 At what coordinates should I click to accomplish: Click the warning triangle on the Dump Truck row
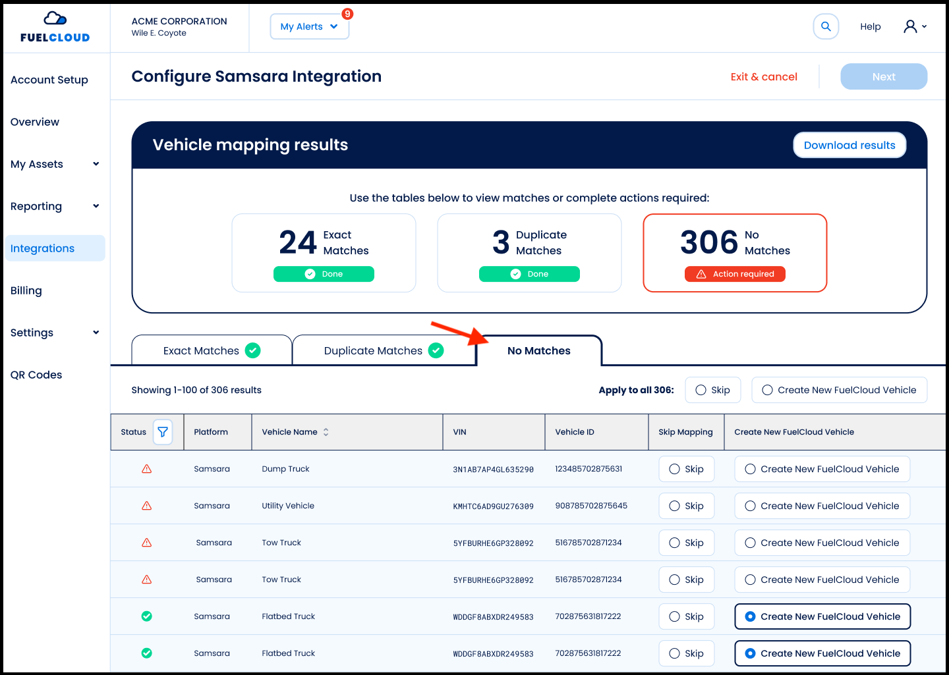point(146,469)
